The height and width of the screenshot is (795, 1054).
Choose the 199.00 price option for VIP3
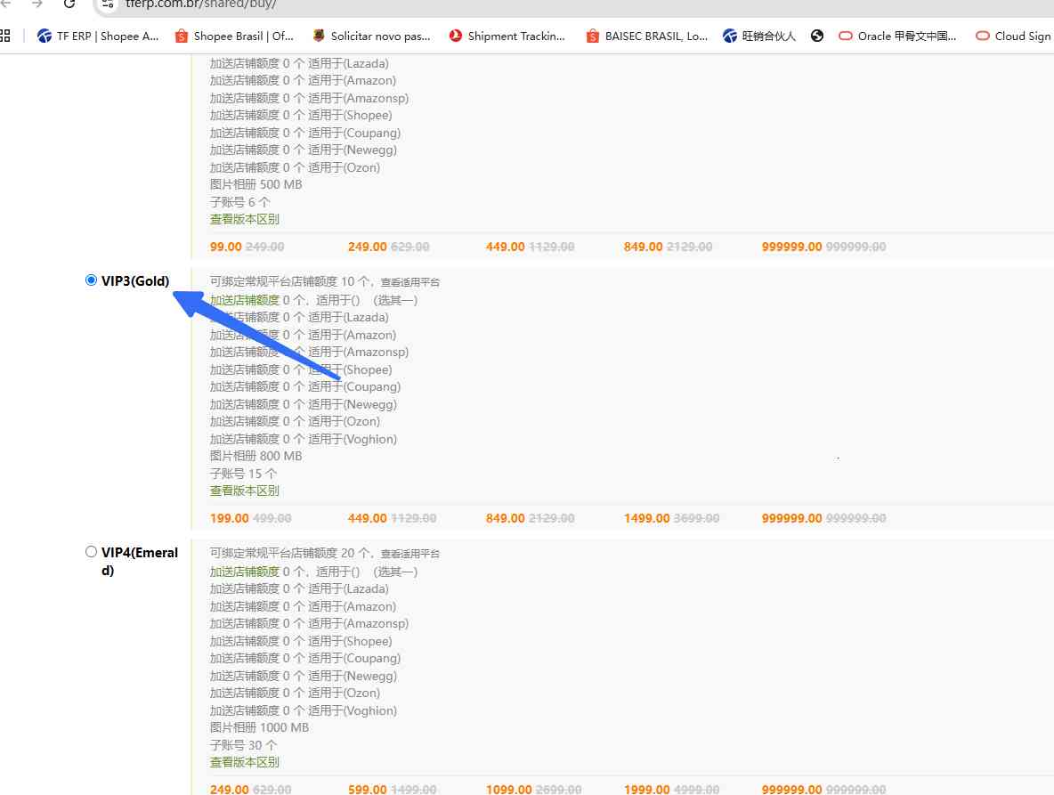(230, 518)
